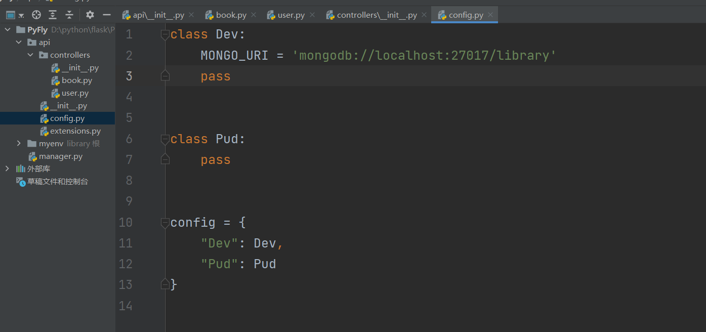Screen dimensions: 706x332
Task: Click the config variable on line 10
Action: click(x=193, y=222)
